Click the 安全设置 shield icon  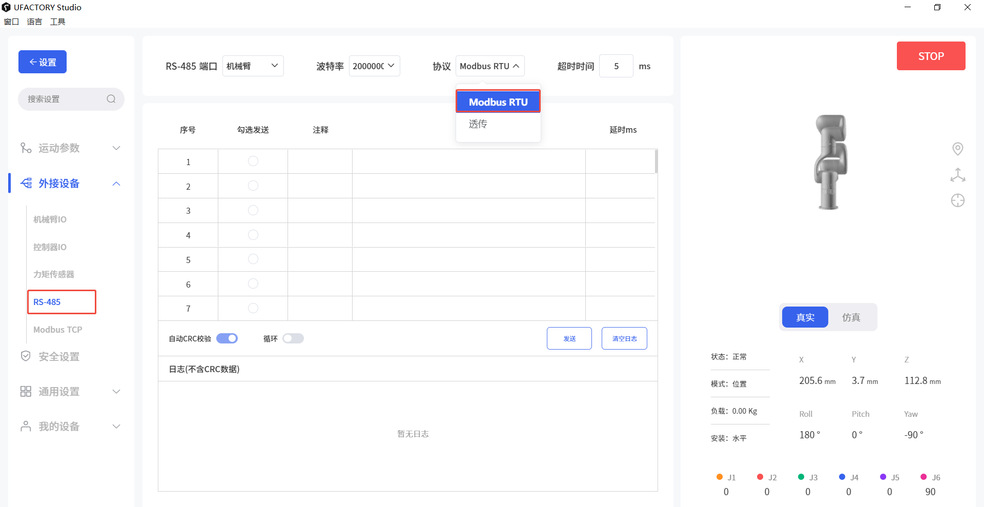pyautogui.click(x=26, y=356)
